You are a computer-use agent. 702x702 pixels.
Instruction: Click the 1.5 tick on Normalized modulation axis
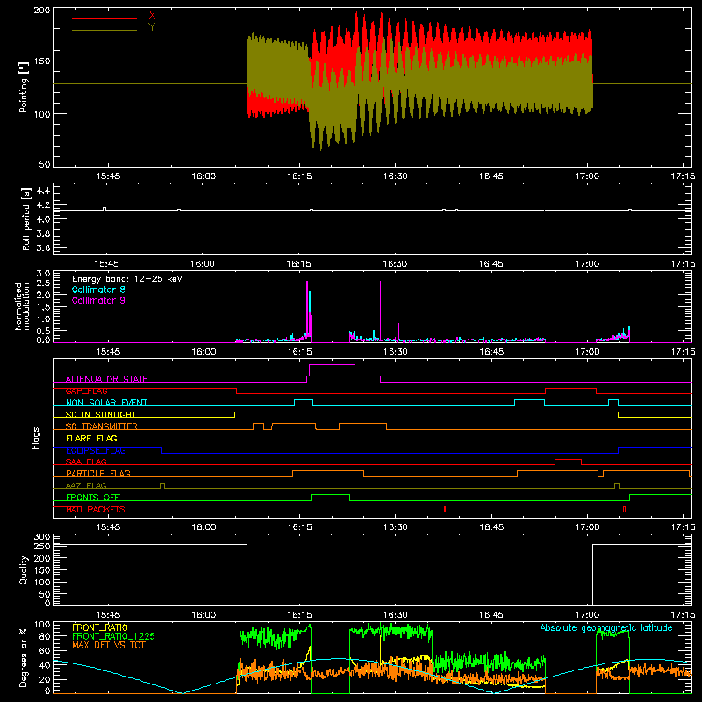pos(43,307)
